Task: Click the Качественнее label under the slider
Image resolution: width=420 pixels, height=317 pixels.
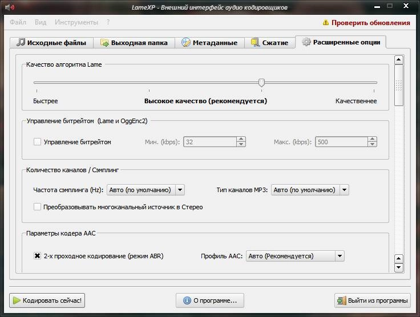Action: point(356,101)
